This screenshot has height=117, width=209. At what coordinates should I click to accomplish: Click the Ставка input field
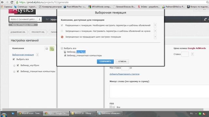coord(185,54)
